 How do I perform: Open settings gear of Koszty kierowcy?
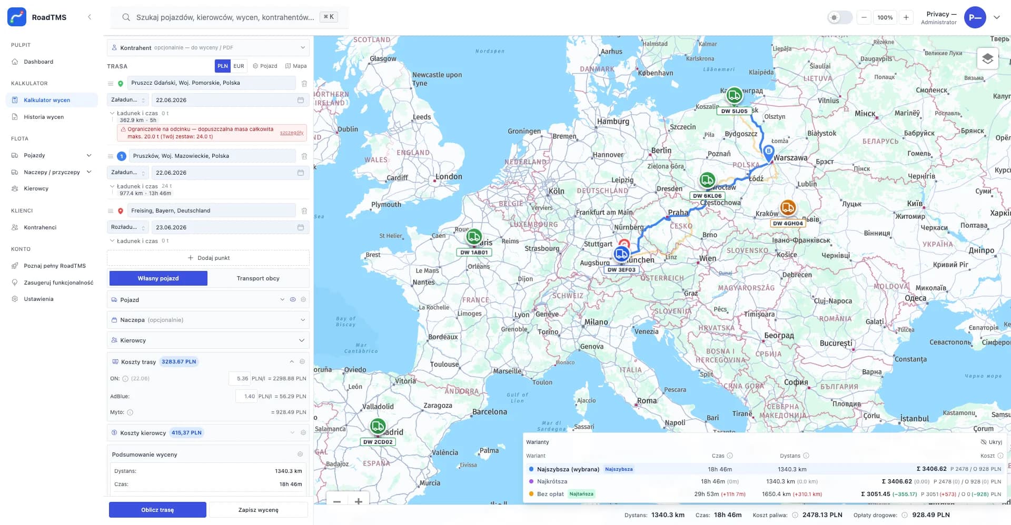[x=303, y=432]
